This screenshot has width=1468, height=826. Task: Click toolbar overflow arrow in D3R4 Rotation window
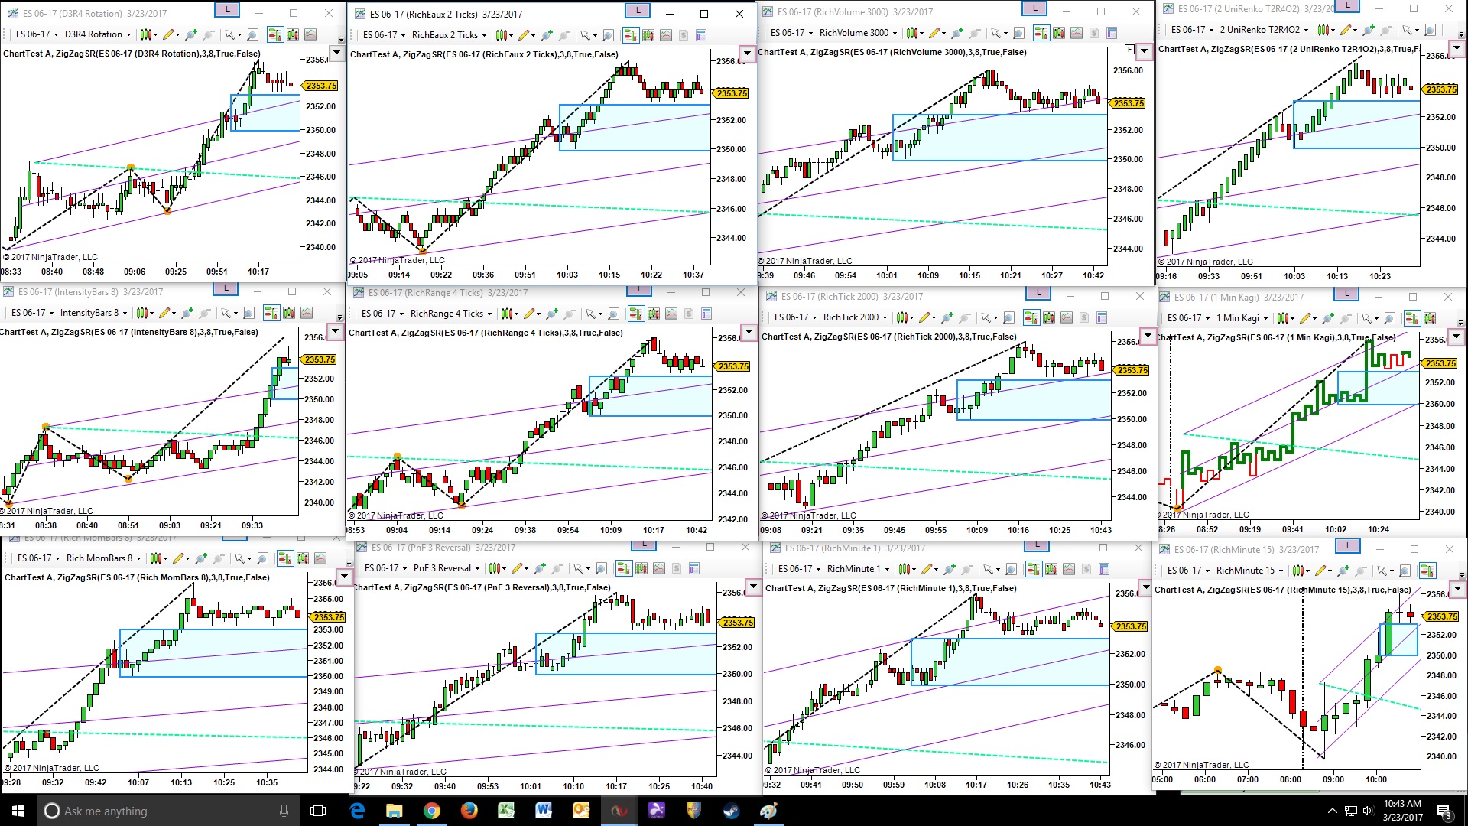[341, 38]
